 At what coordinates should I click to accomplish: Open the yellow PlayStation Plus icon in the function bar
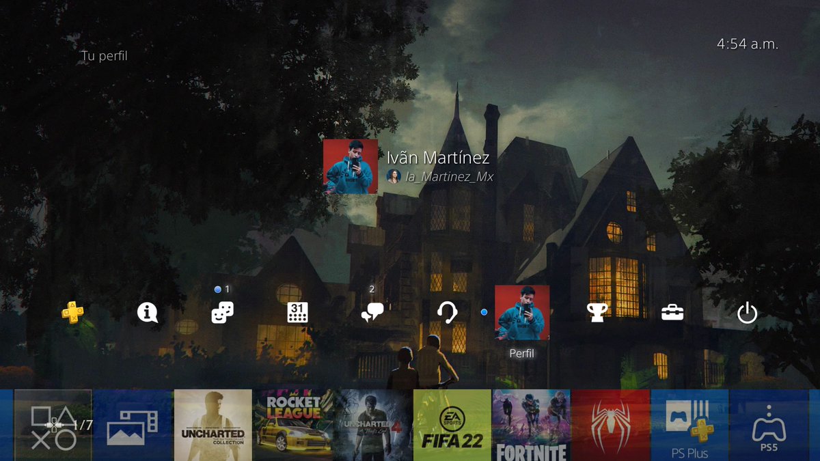(x=73, y=313)
